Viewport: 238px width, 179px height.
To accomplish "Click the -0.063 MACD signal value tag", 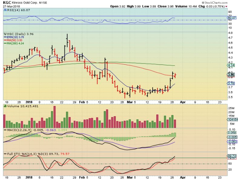I will pyautogui.click(x=232, y=142).
